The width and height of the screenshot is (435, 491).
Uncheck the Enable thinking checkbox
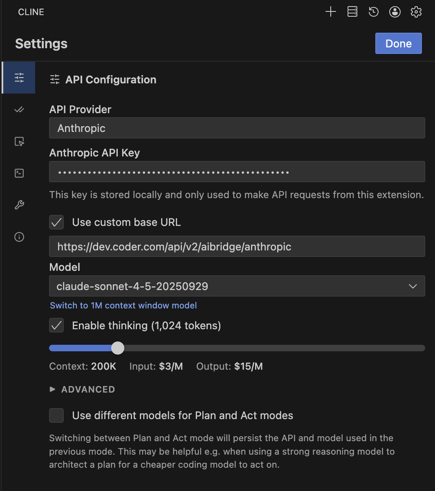(56, 326)
